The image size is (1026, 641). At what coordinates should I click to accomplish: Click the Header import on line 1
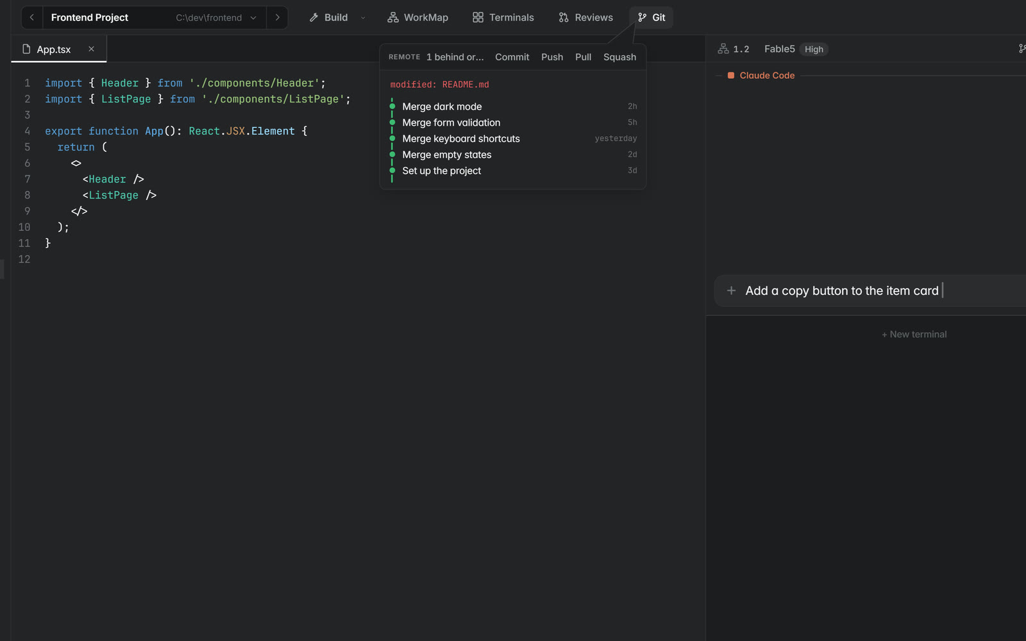120,83
